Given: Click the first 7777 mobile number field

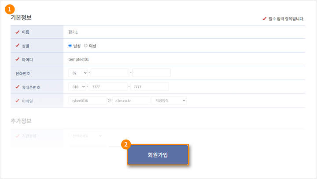Looking at the screenshot, I should pos(108,87).
